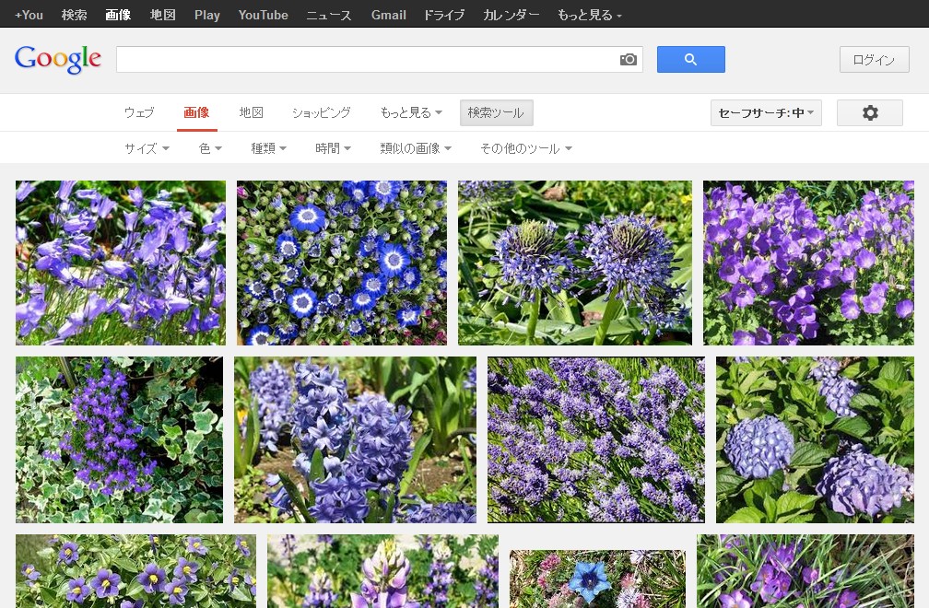929x608 pixels.
Task: Open the dense purple campanula thumbnail
Action: (809, 263)
